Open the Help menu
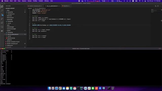 [51, 1]
